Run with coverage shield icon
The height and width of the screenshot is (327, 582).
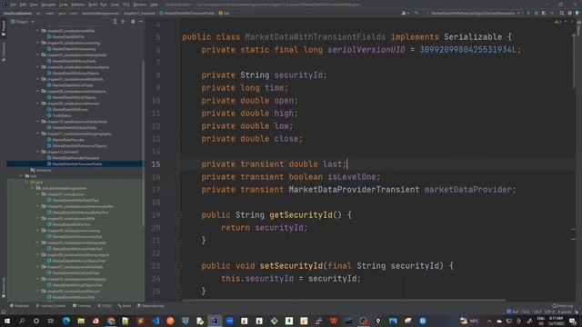(x=544, y=13)
